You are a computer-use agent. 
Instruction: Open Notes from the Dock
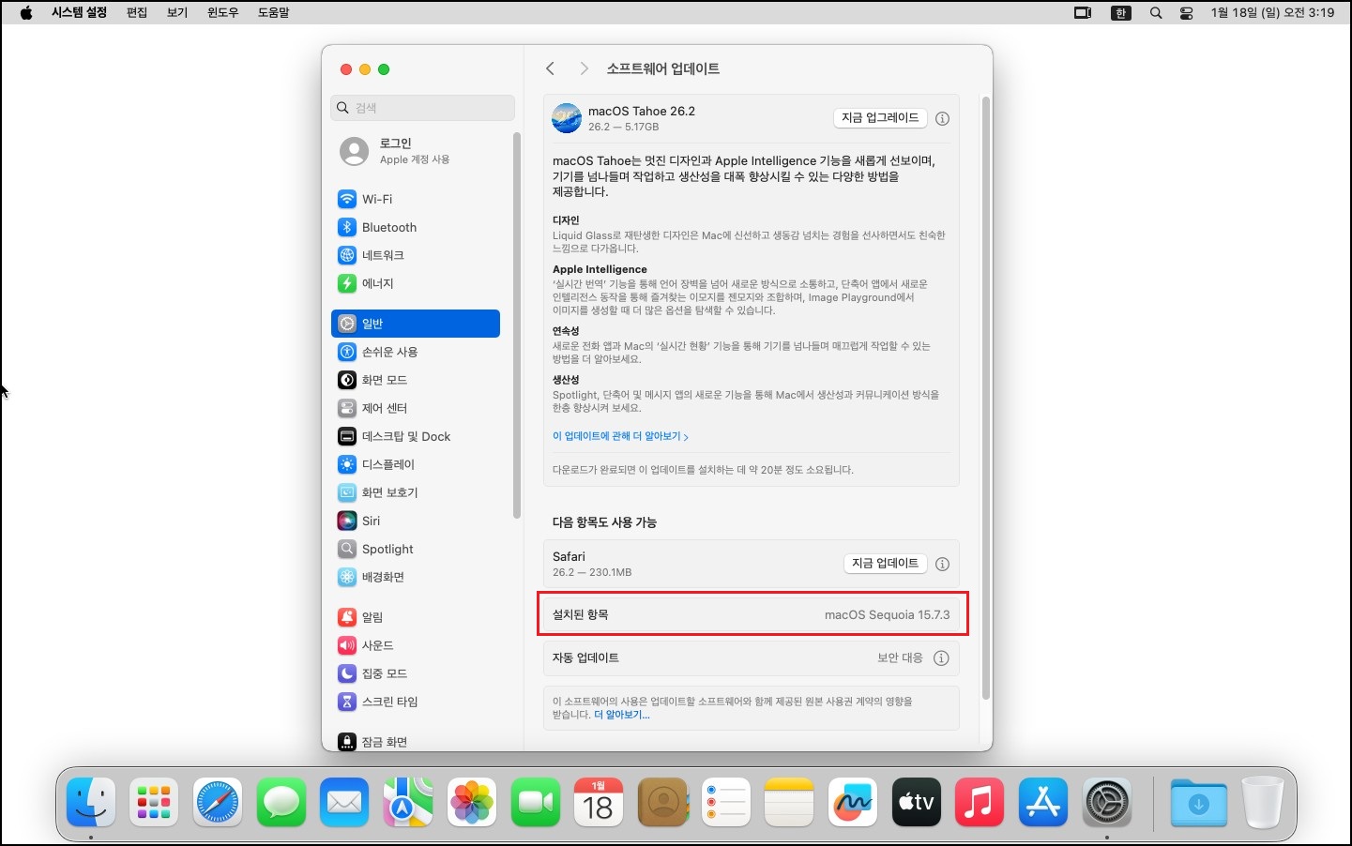[789, 803]
